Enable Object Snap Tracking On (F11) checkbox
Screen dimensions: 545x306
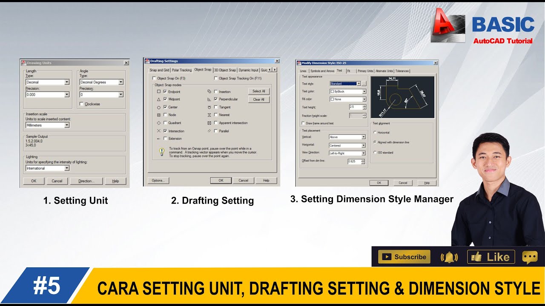pyautogui.click(x=216, y=79)
